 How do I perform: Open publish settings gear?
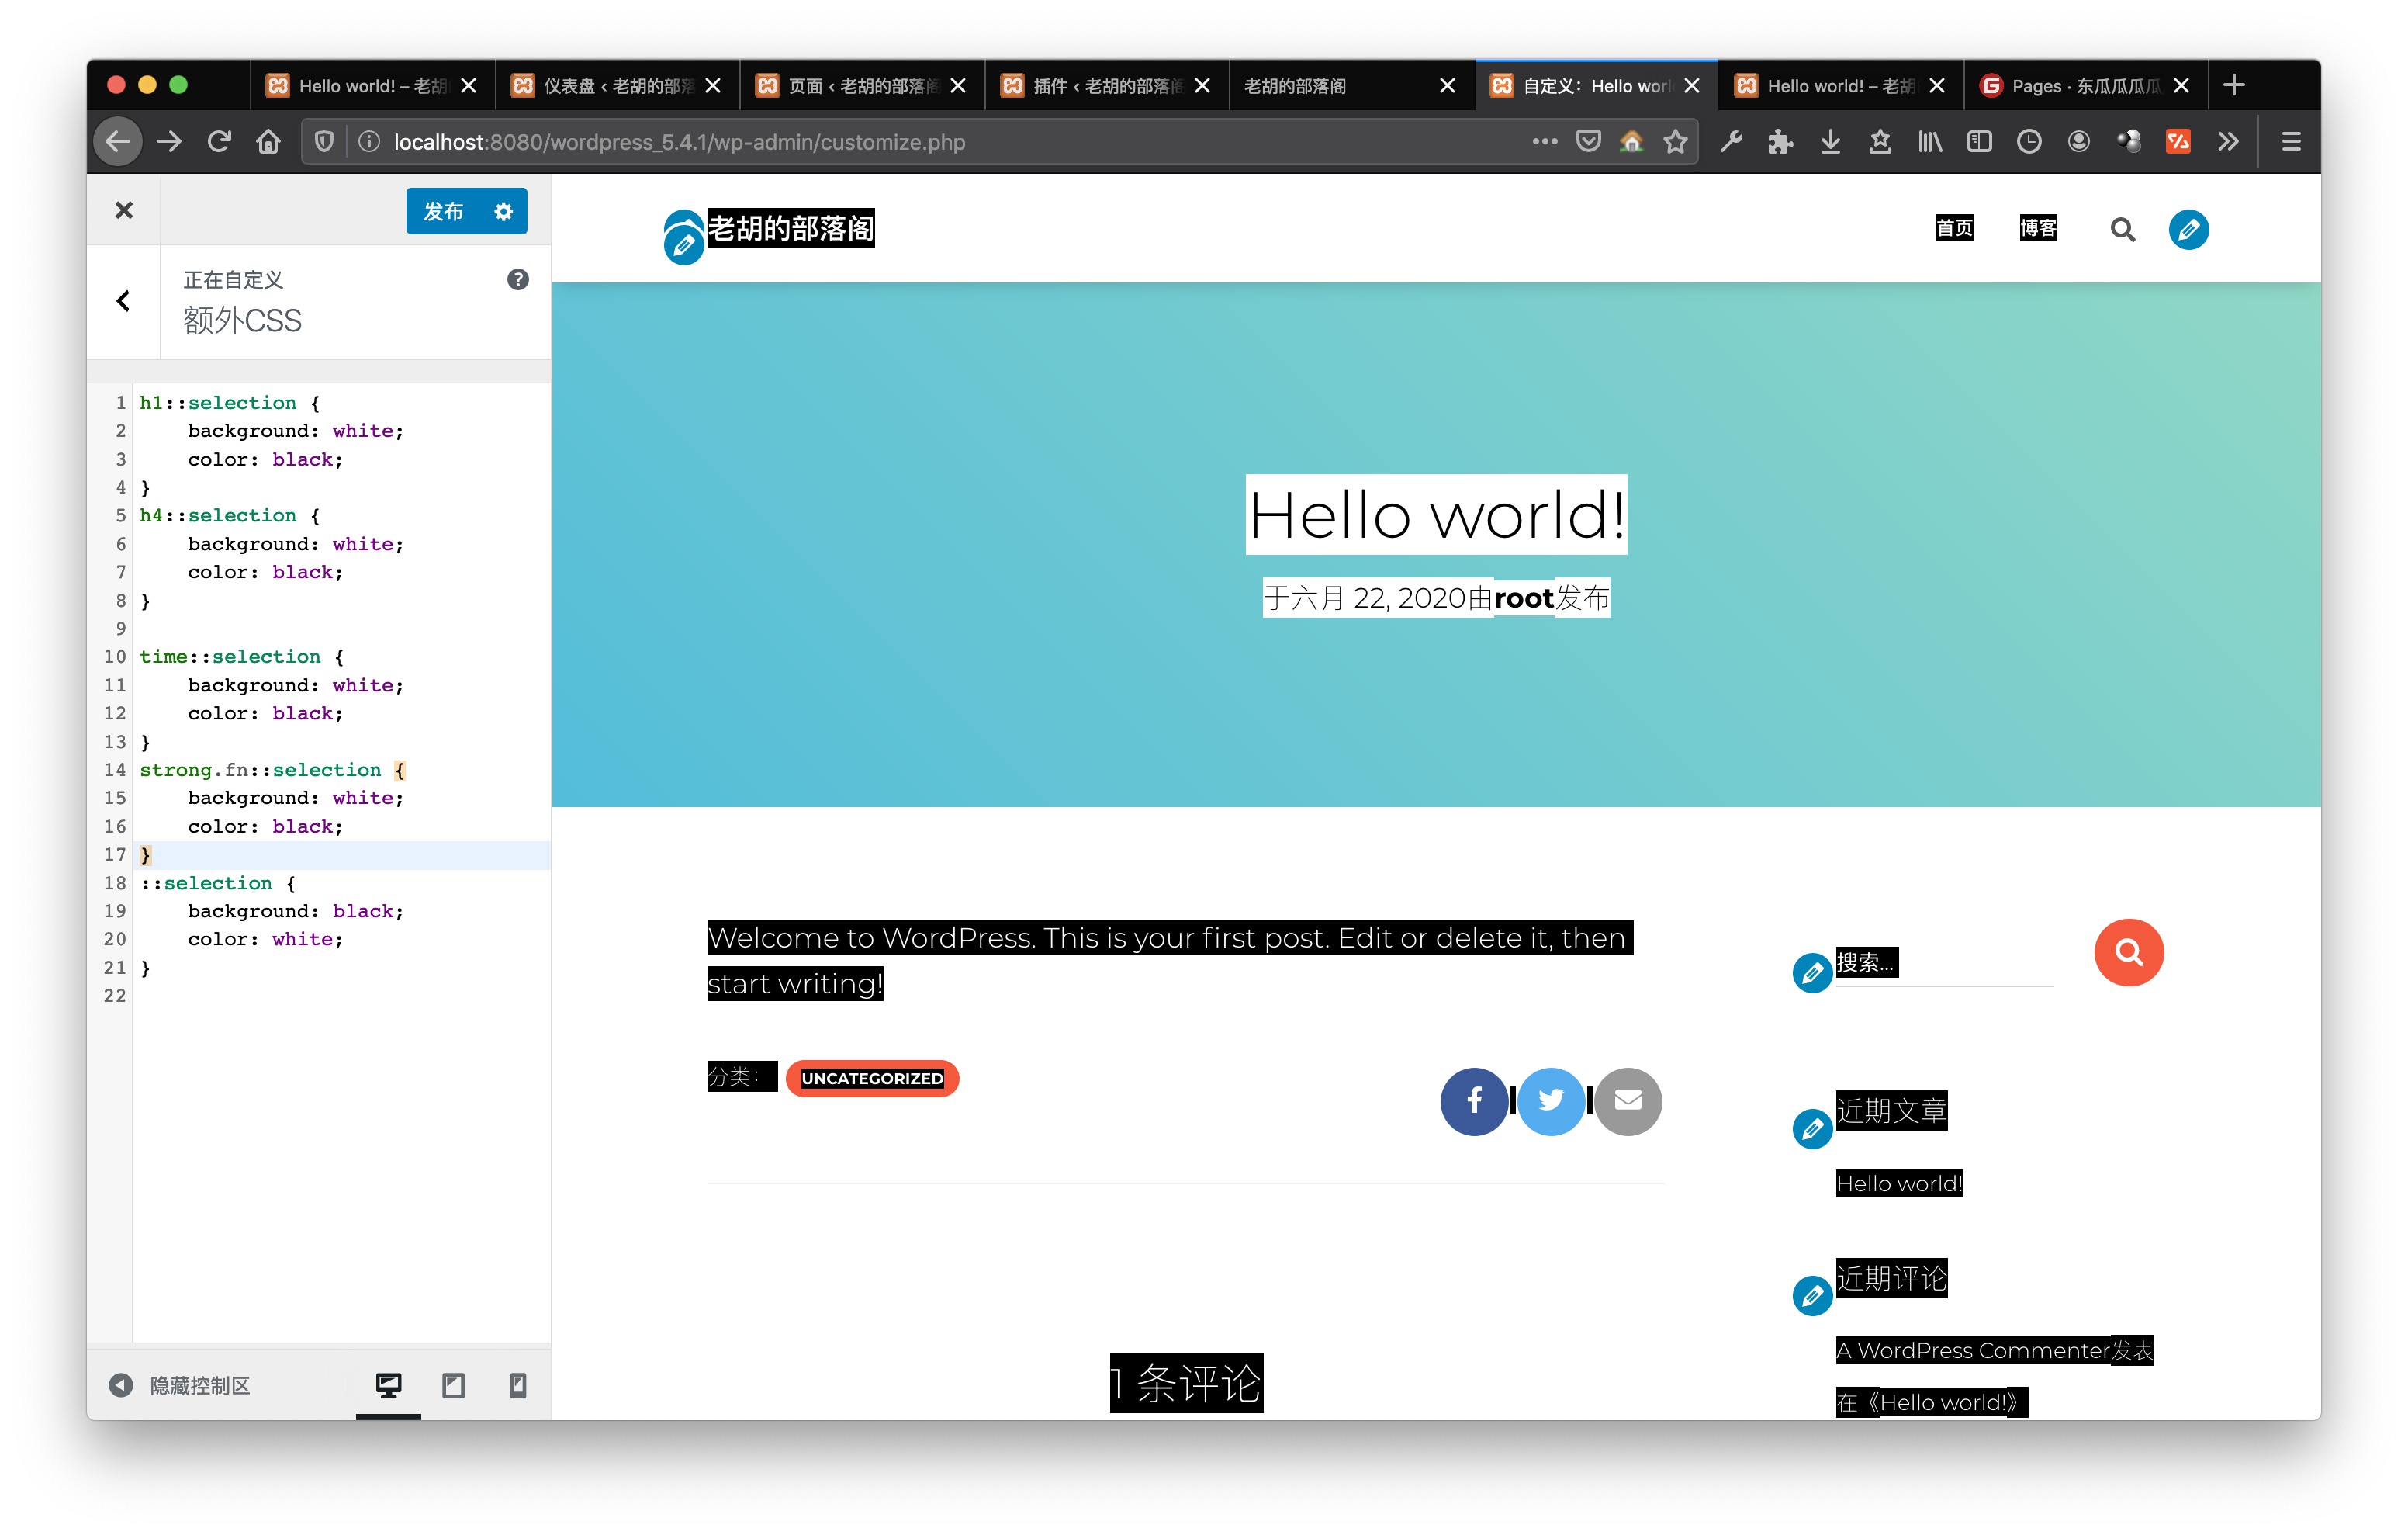click(x=504, y=211)
